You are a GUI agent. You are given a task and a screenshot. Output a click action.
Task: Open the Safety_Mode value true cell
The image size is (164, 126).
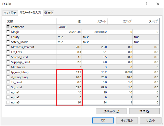point(69,42)
